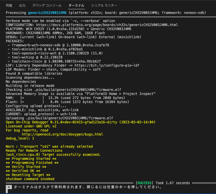Switch to the 問題 tab
Image resolution: width=216 pixels, height=194 pixels.
click(x=9, y=6)
